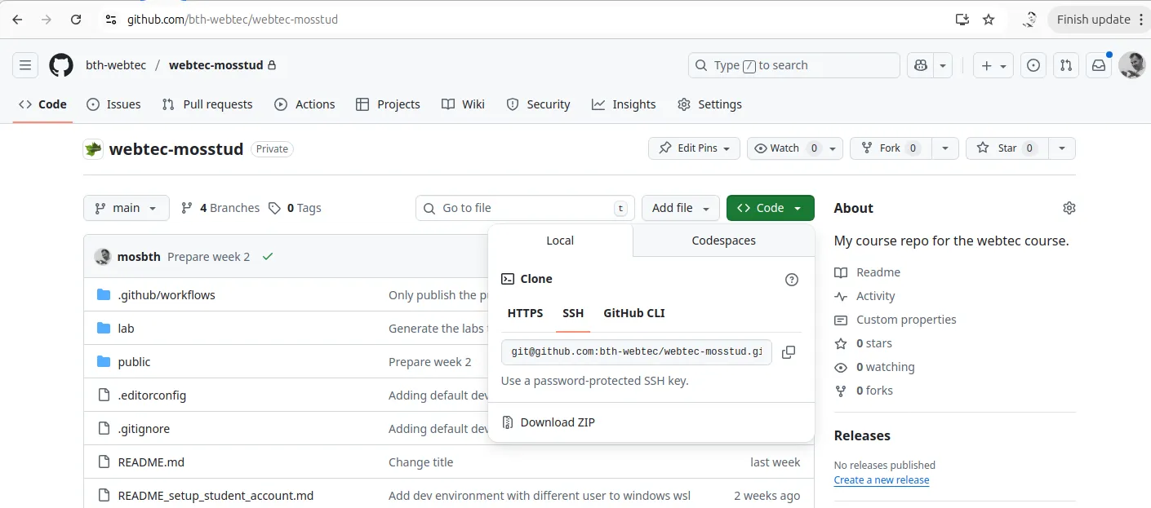1151x508 pixels.
Task: Open the mosbth commit author avatar
Action: pyautogui.click(x=103, y=256)
